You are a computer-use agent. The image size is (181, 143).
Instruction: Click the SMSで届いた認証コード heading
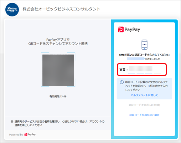[x=144, y=55]
